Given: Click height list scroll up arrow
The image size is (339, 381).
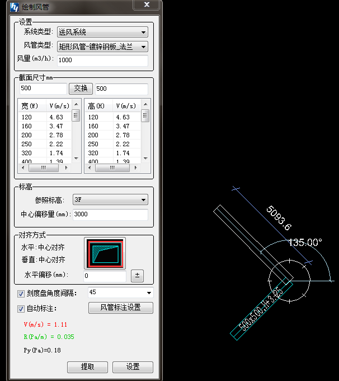Looking at the screenshot, I should 145,104.
